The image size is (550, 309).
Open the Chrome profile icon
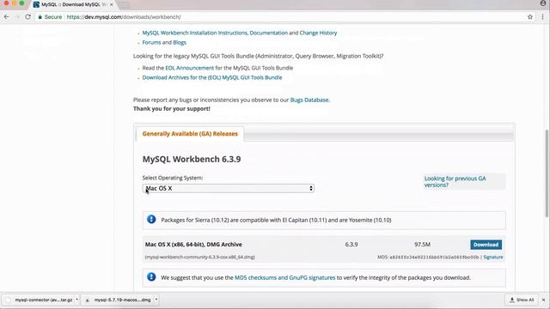point(543,3)
